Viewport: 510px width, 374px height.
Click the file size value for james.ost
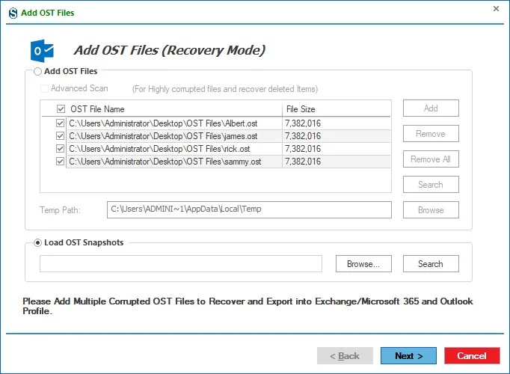(303, 136)
